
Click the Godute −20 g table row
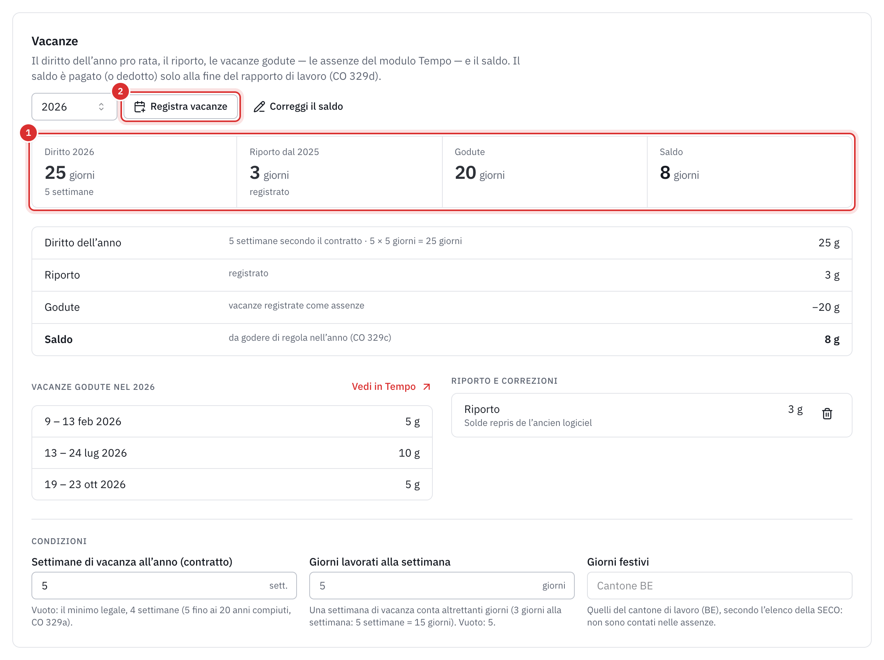442,307
